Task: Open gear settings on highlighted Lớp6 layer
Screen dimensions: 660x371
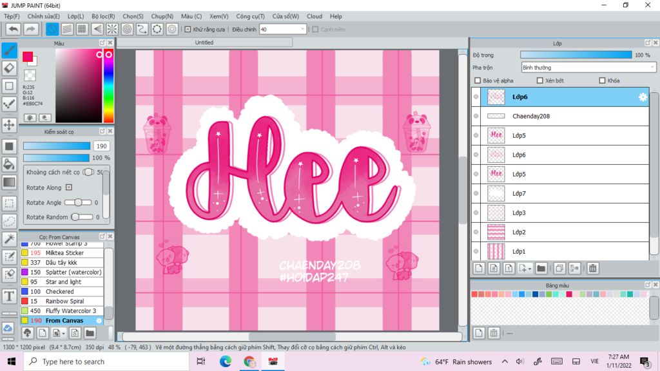Action: (x=643, y=97)
